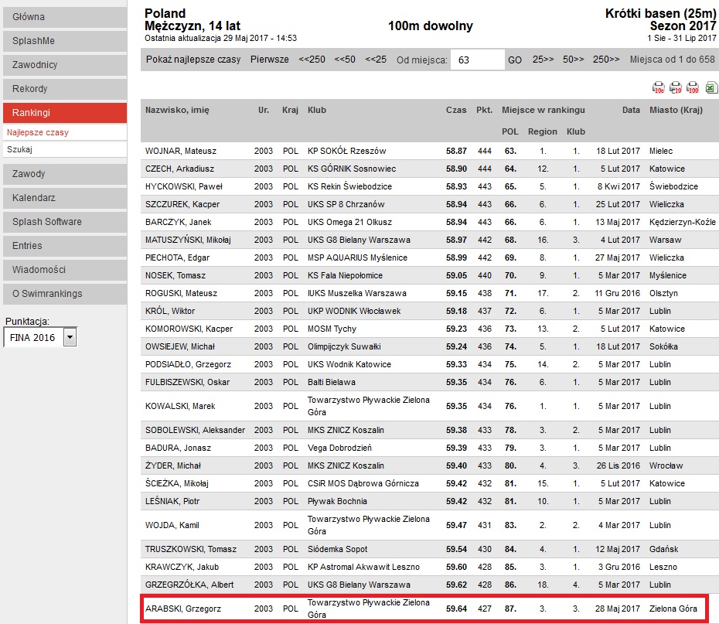Open meet city Mielec
Image resolution: width=719 pixels, height=624 pixels.
click(x=661, y=151)
